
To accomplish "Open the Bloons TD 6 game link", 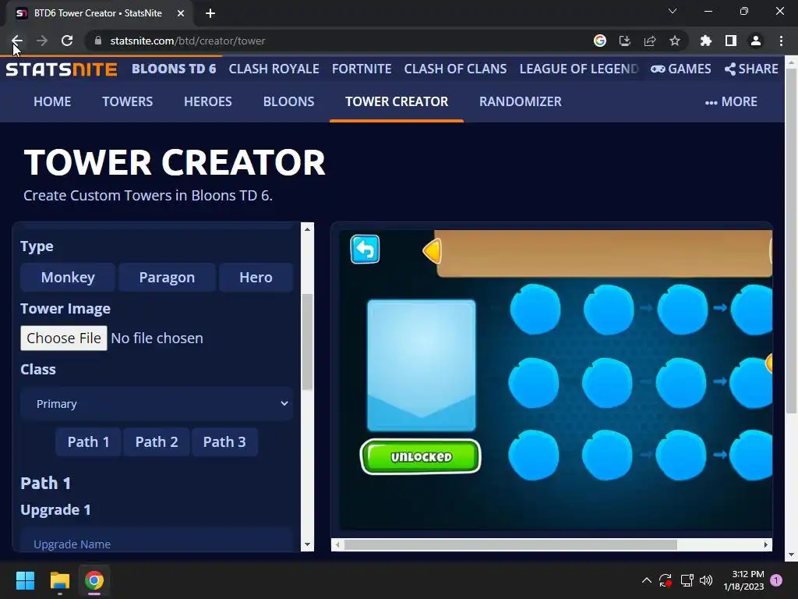I will tap(174, 69).
